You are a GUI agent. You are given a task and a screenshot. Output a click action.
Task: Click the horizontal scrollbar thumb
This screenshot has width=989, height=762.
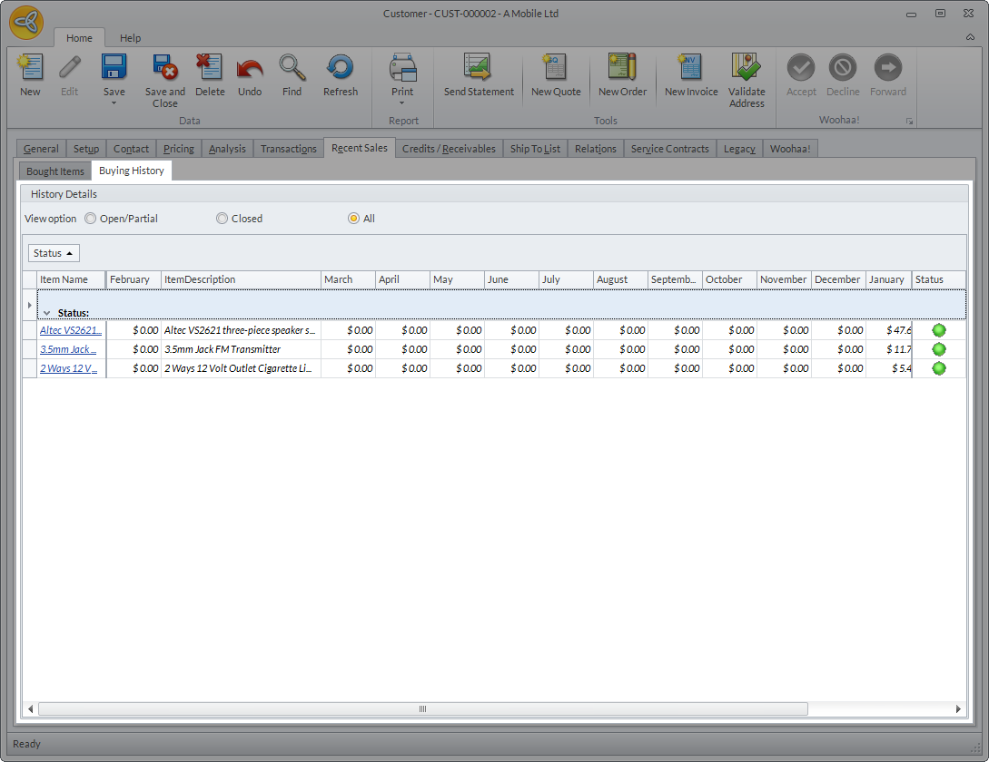[x=422, y=708]
